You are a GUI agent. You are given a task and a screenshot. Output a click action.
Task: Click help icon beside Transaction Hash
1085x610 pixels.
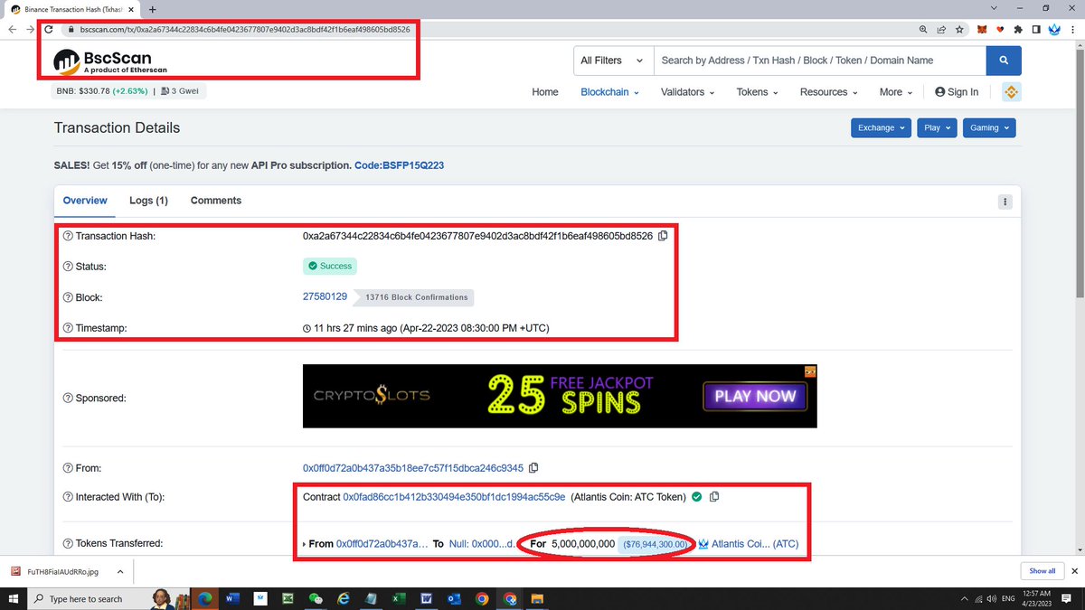(x=68, y=236)
